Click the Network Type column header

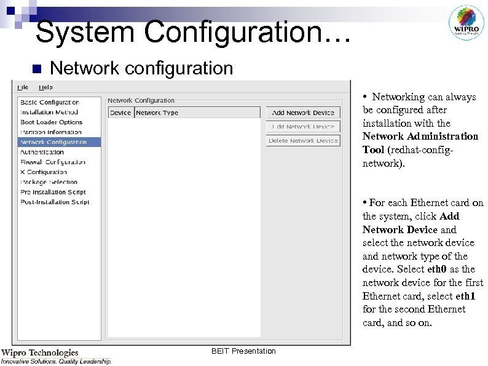197,113
